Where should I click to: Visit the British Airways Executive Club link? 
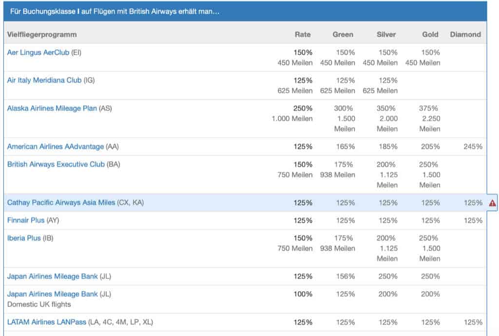pyautogui.click(x=56, y=164)
